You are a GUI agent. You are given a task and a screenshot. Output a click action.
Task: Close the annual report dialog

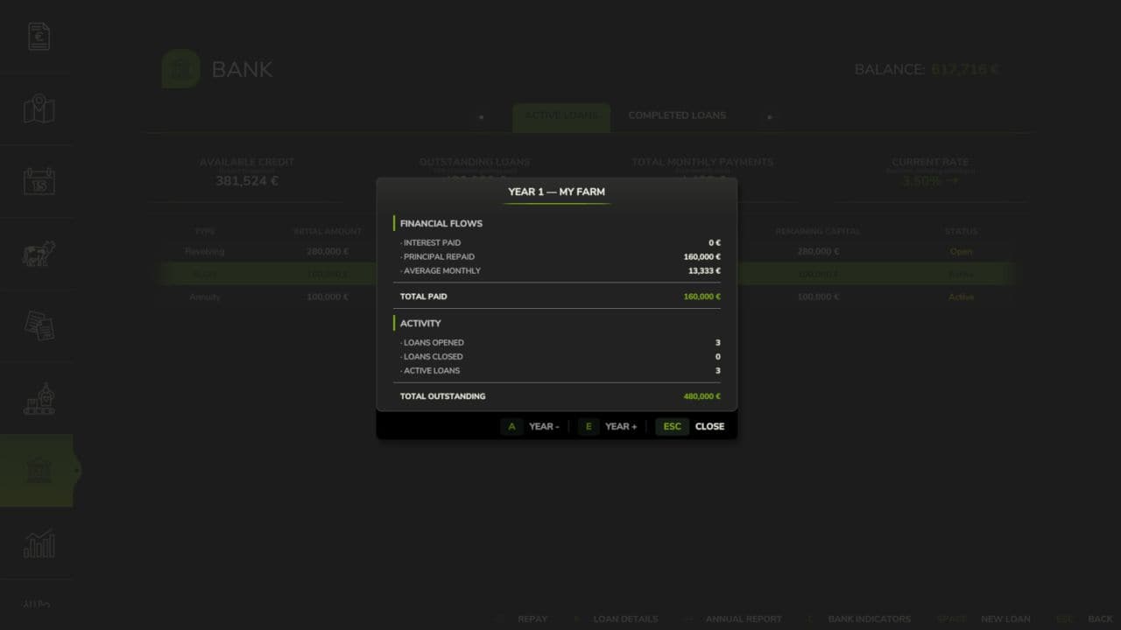point(709,426)
